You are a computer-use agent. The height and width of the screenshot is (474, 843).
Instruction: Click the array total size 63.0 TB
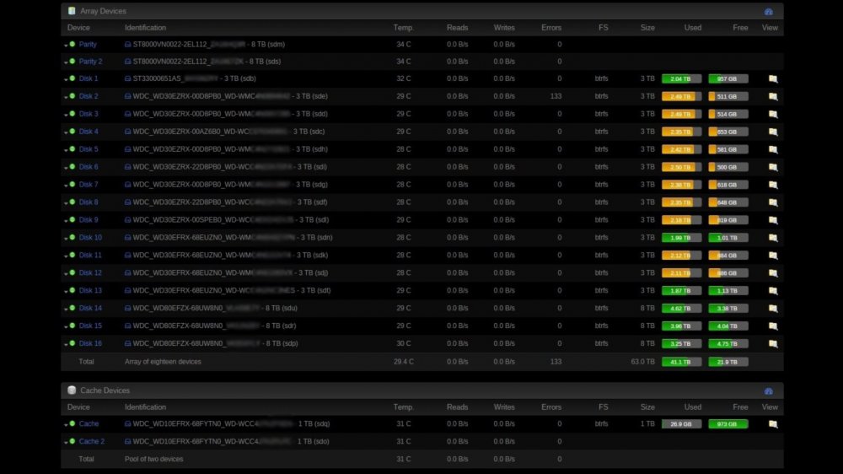pyautogui.click(x=642, y=362)
